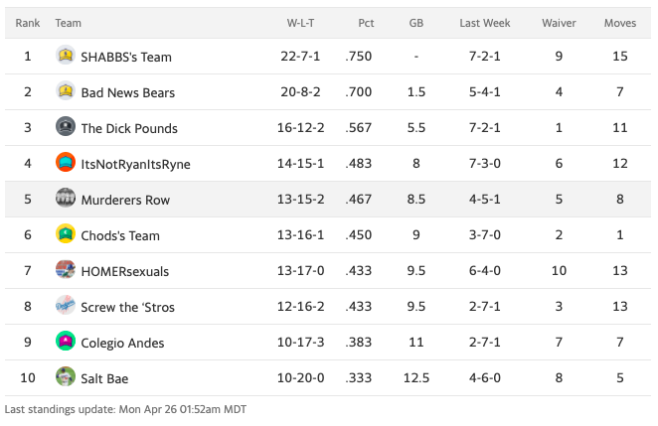Click the Pct column header
Viewport: 658px width, 426px height.
367,22
